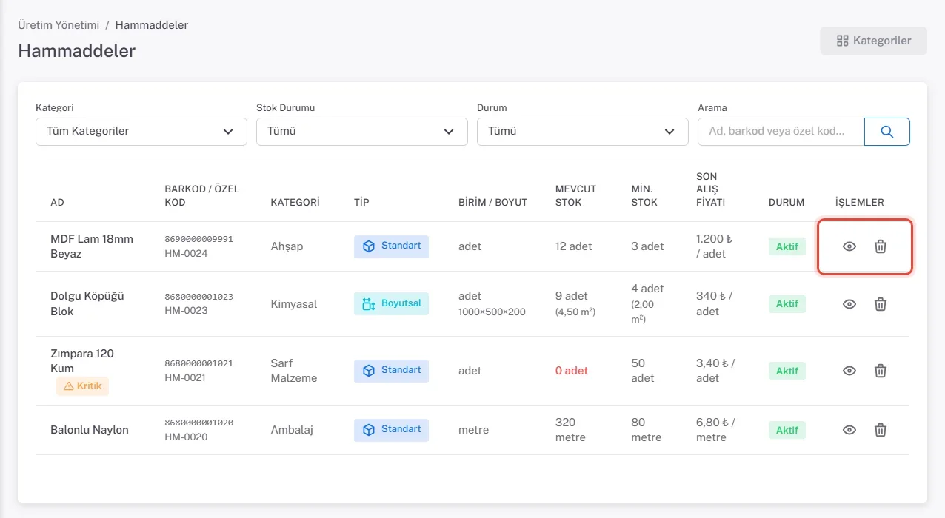This screenshot has width=945, height=518.
Task: Open the Kategoriler button
Action: pyautogui.click(x=873, y=41)
